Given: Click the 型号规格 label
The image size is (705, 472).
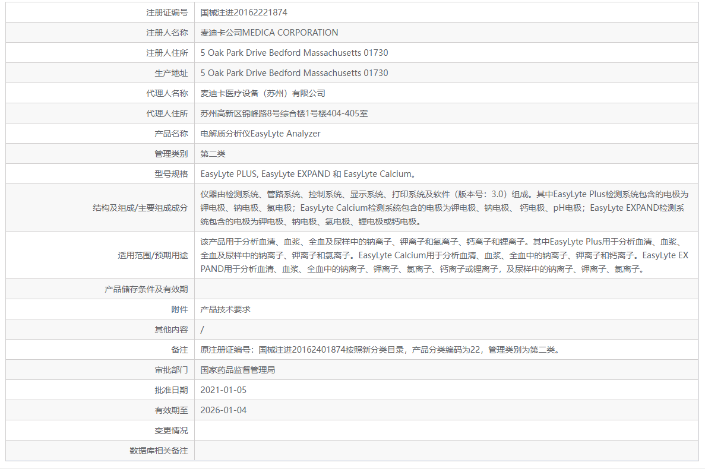Looking at the screenshot, I should pyautogui.click(x=171, y=175).
